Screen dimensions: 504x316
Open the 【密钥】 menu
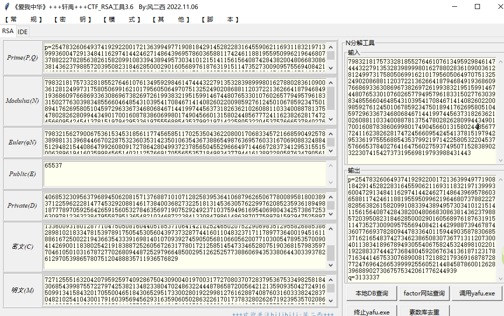pyautogui.click(x=72, y=19)
